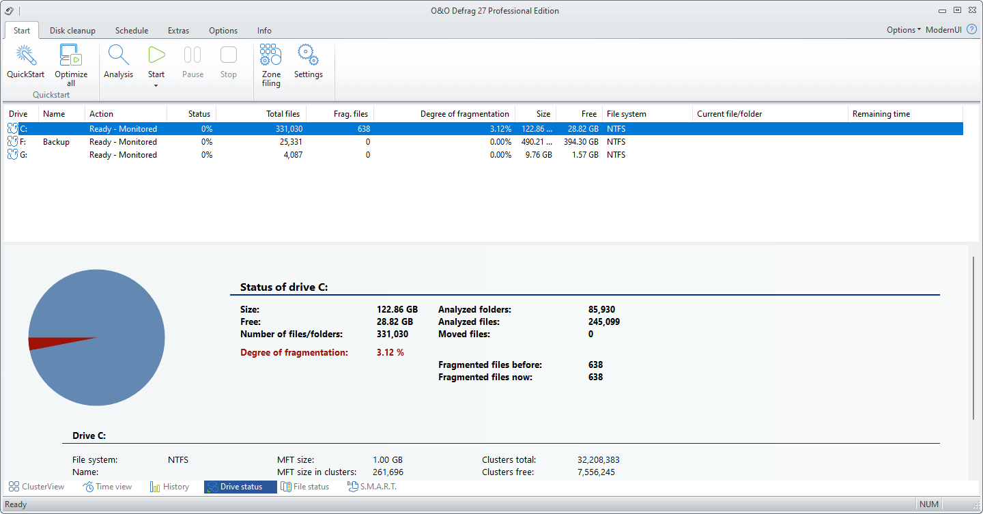Screen dimensions: 983x514
Task: Sort by Action column header
Action: click(126, 114)
